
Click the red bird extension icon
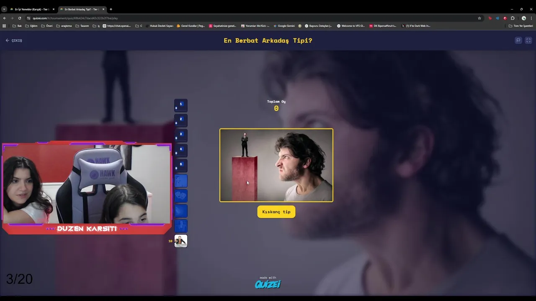(x=490, y=18)
